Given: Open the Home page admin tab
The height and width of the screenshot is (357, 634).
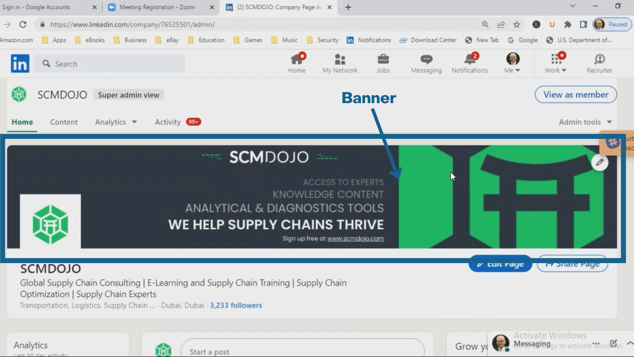Looking at the screenshot, I should tap(22, 122).
